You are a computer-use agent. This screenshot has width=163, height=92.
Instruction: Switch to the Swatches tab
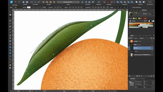click(144, 10)
